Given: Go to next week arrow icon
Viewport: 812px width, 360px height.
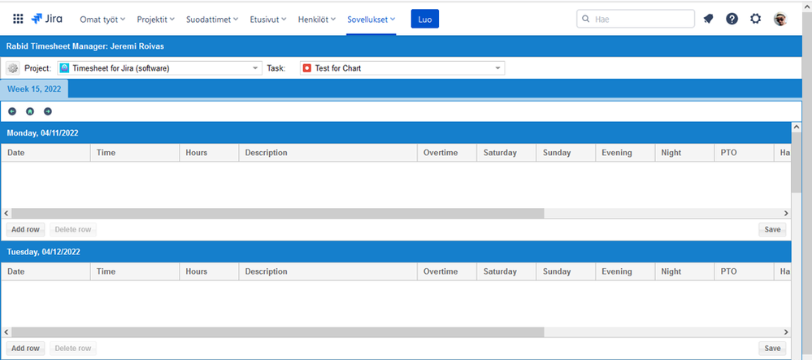Looking at the screenshot, I should point(48,111).
